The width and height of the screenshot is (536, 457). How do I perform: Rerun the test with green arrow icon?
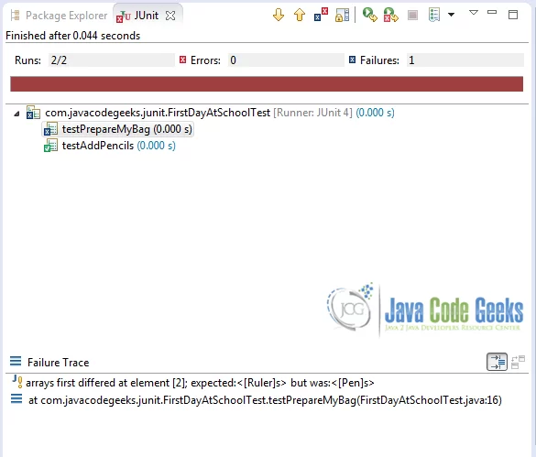[x=370, y=15]
